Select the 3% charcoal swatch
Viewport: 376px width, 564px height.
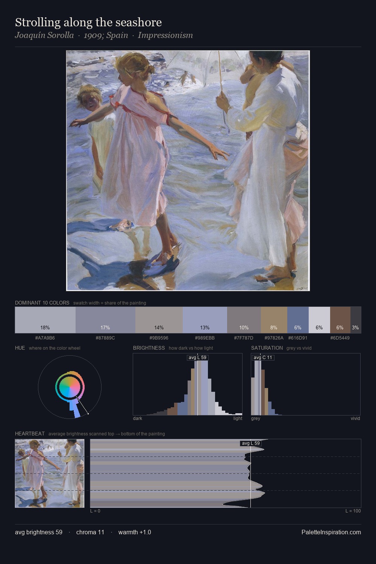coord(356,320)
